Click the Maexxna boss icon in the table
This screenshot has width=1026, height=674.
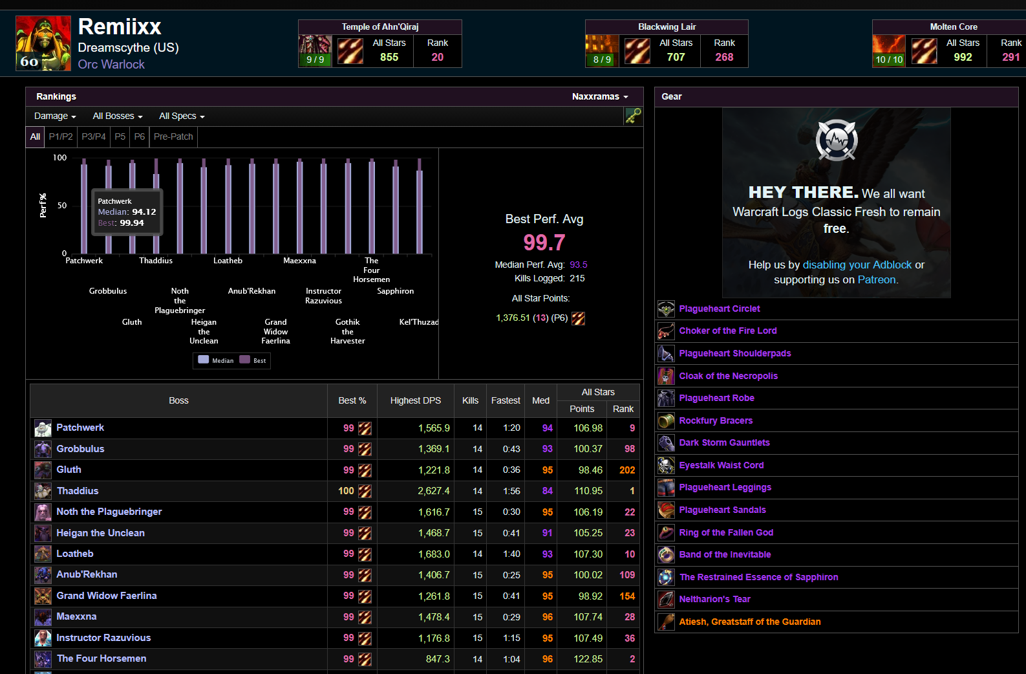[x=43, y=617]
